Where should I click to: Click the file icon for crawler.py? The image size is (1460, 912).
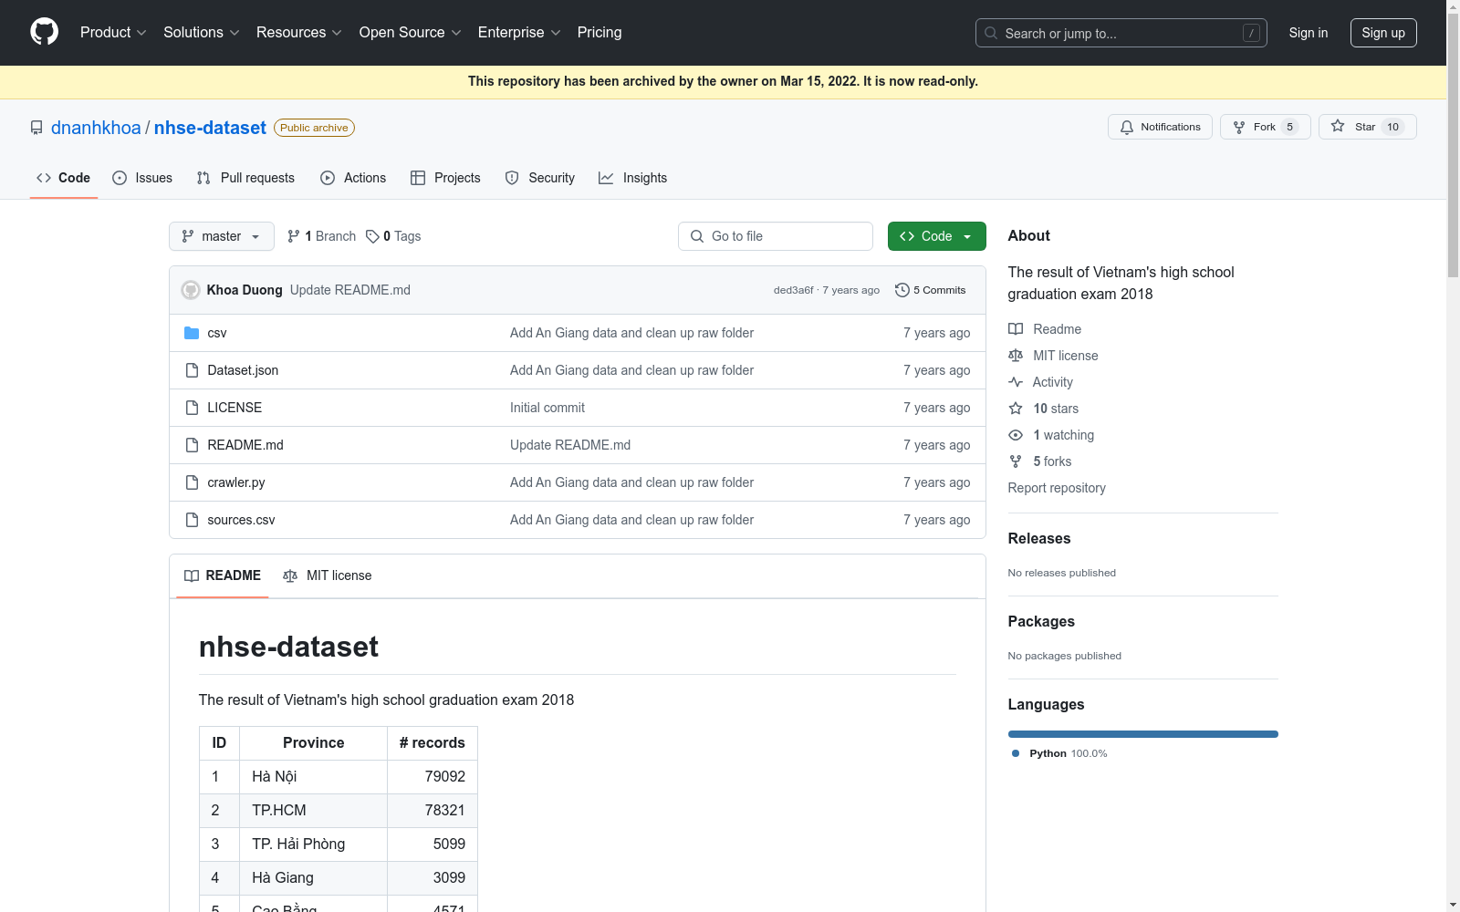click(x=192, y=482)
